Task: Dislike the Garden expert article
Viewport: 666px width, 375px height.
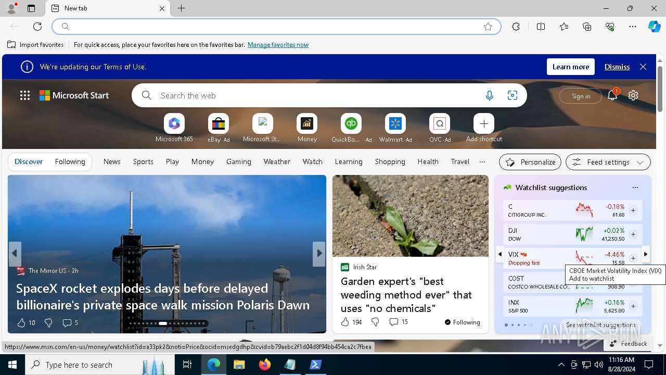Action: pos(375,322)
